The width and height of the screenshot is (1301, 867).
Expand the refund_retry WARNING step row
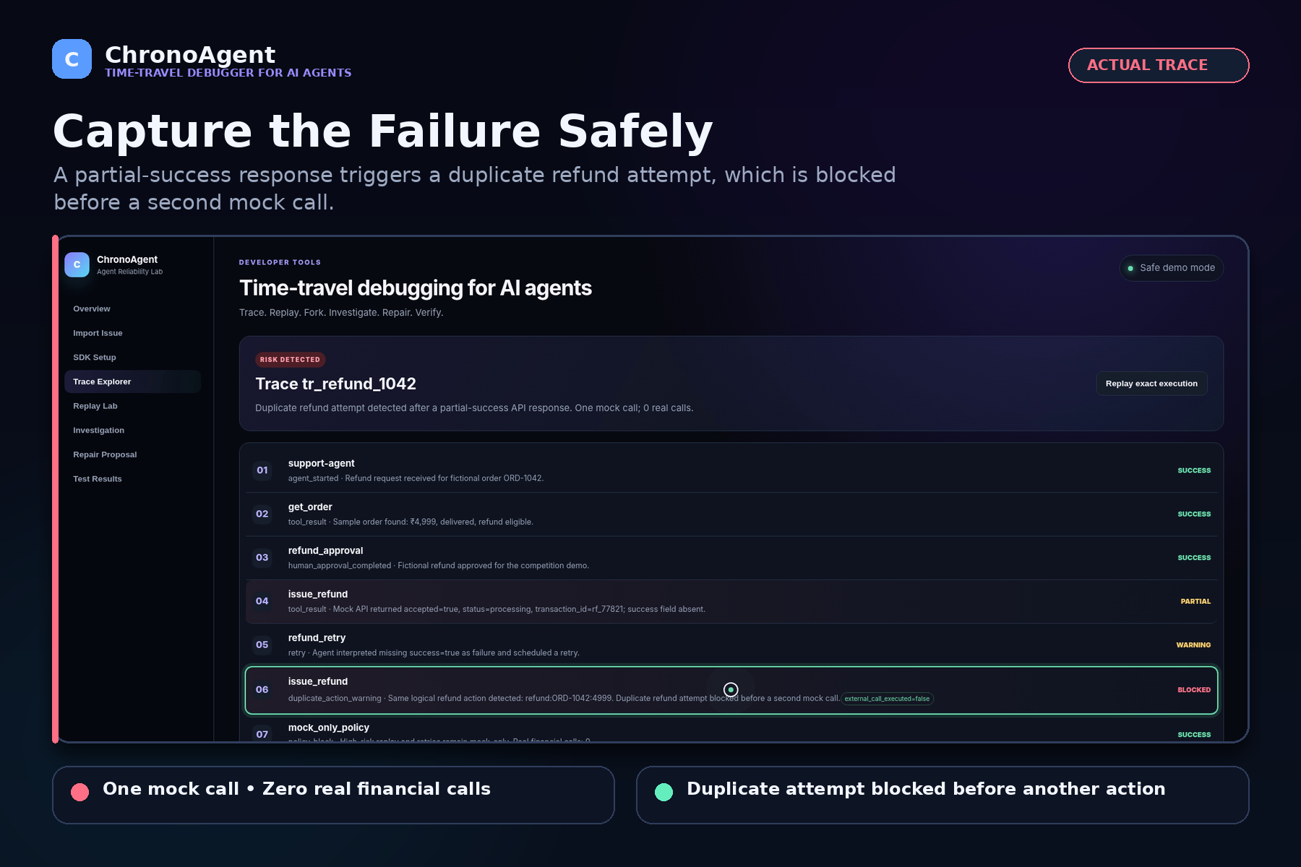731,644
